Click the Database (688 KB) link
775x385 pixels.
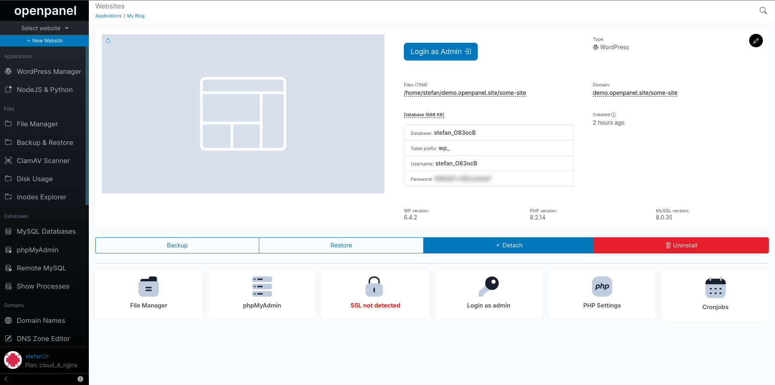pyautogui.click(x=424, y=115)
